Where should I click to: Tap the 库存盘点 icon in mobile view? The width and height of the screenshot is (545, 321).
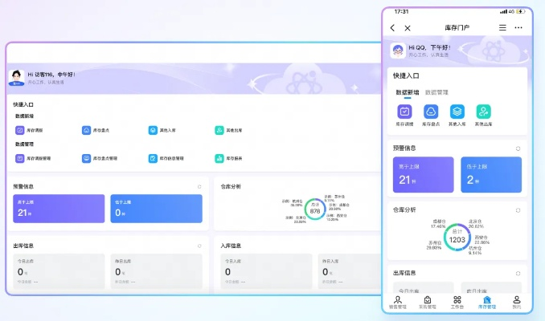430,112
